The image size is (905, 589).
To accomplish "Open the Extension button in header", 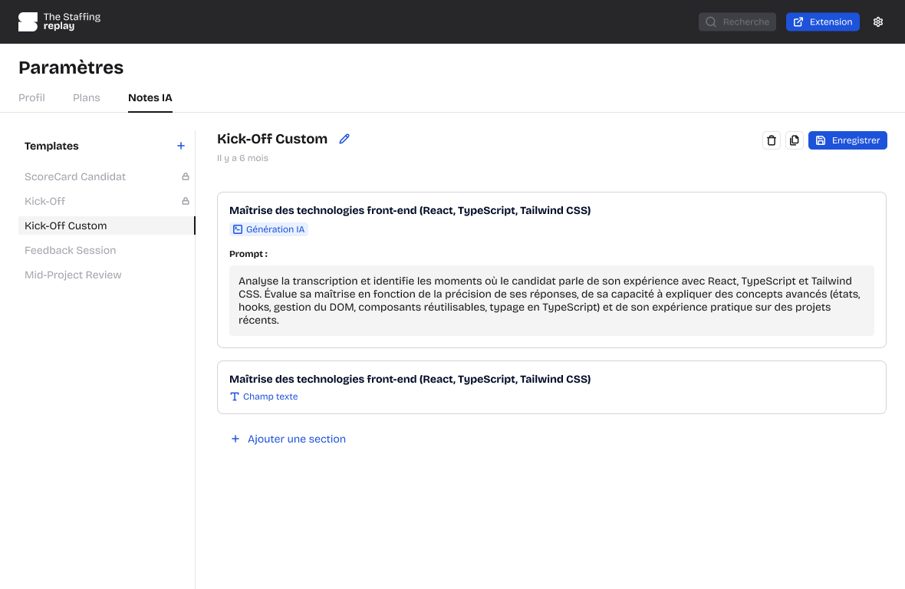I will (822, 22).
